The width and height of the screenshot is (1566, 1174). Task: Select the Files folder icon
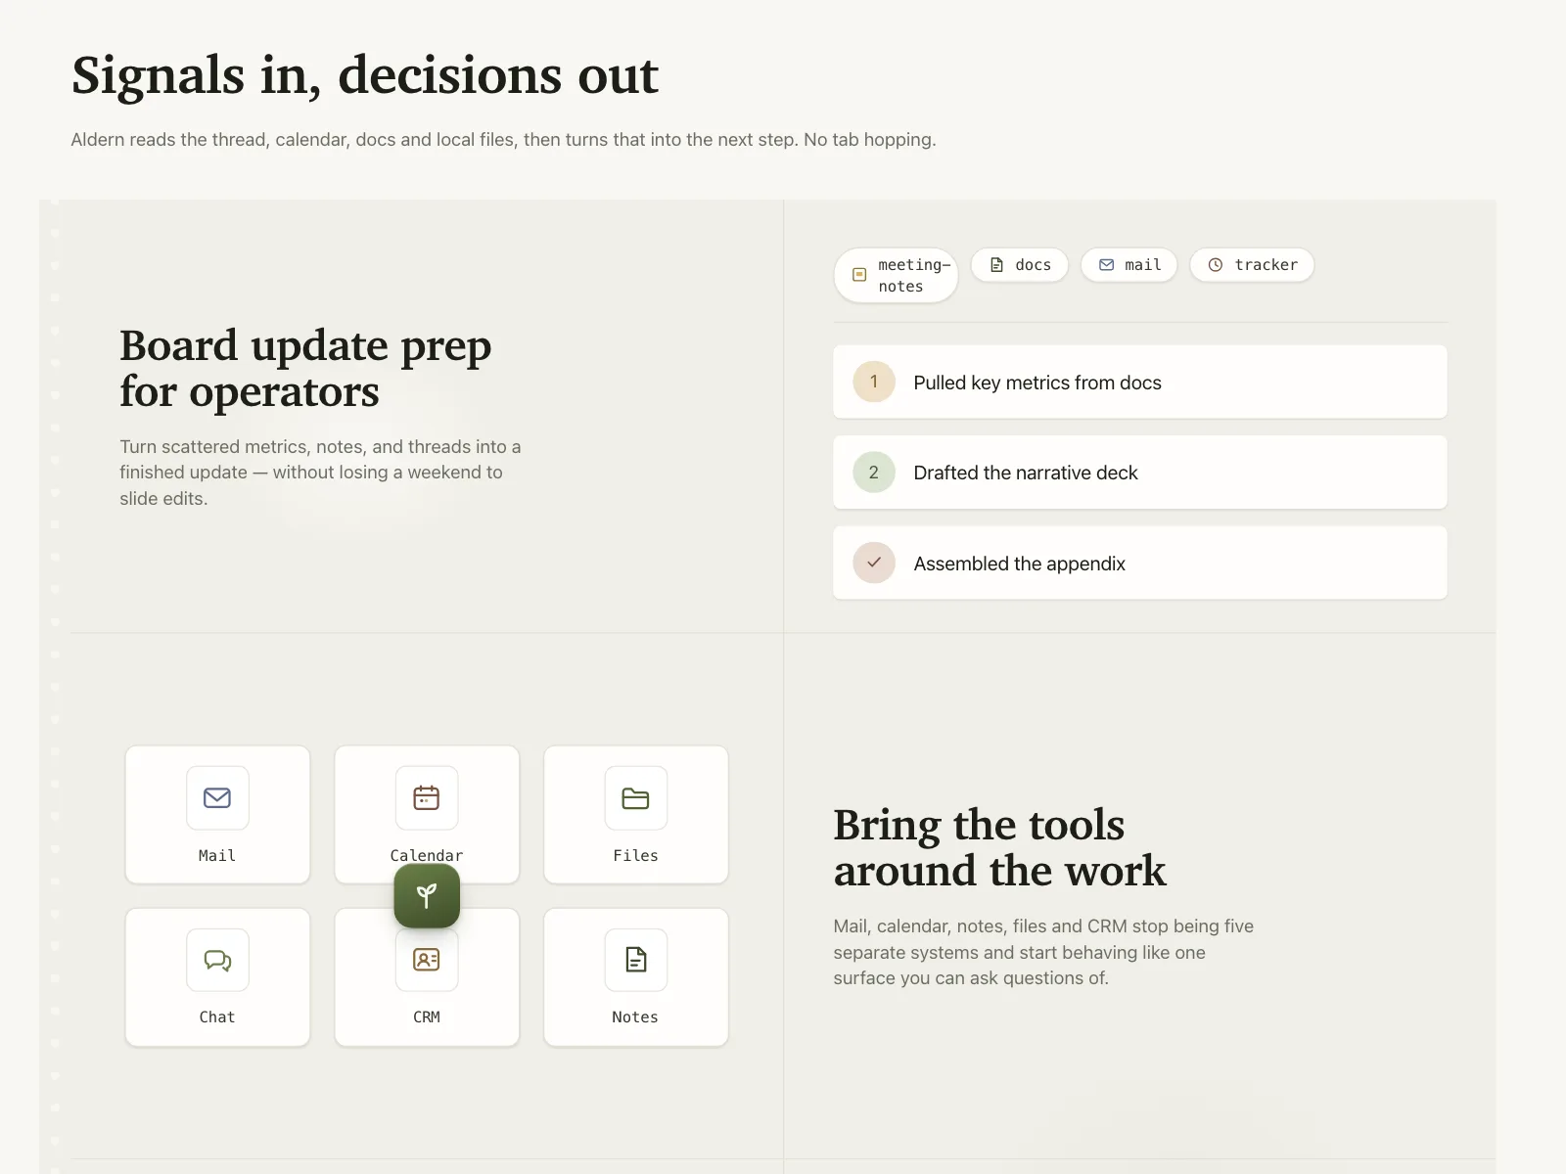click(636, 798)
